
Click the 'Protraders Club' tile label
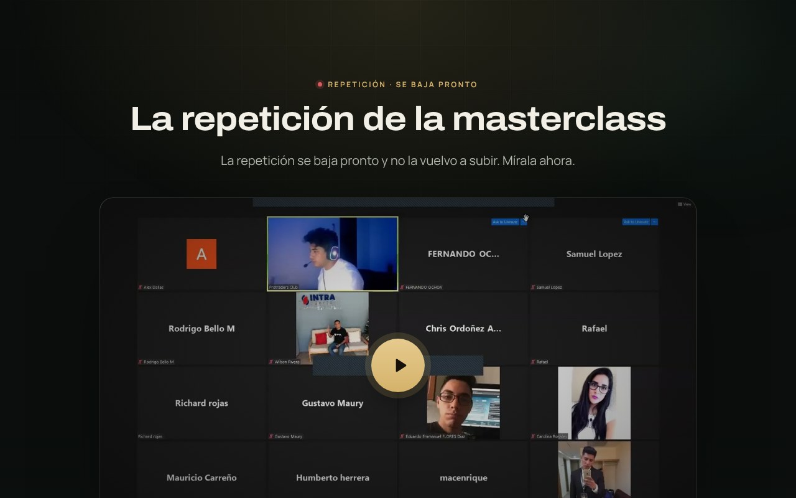(x=284, y=287)
